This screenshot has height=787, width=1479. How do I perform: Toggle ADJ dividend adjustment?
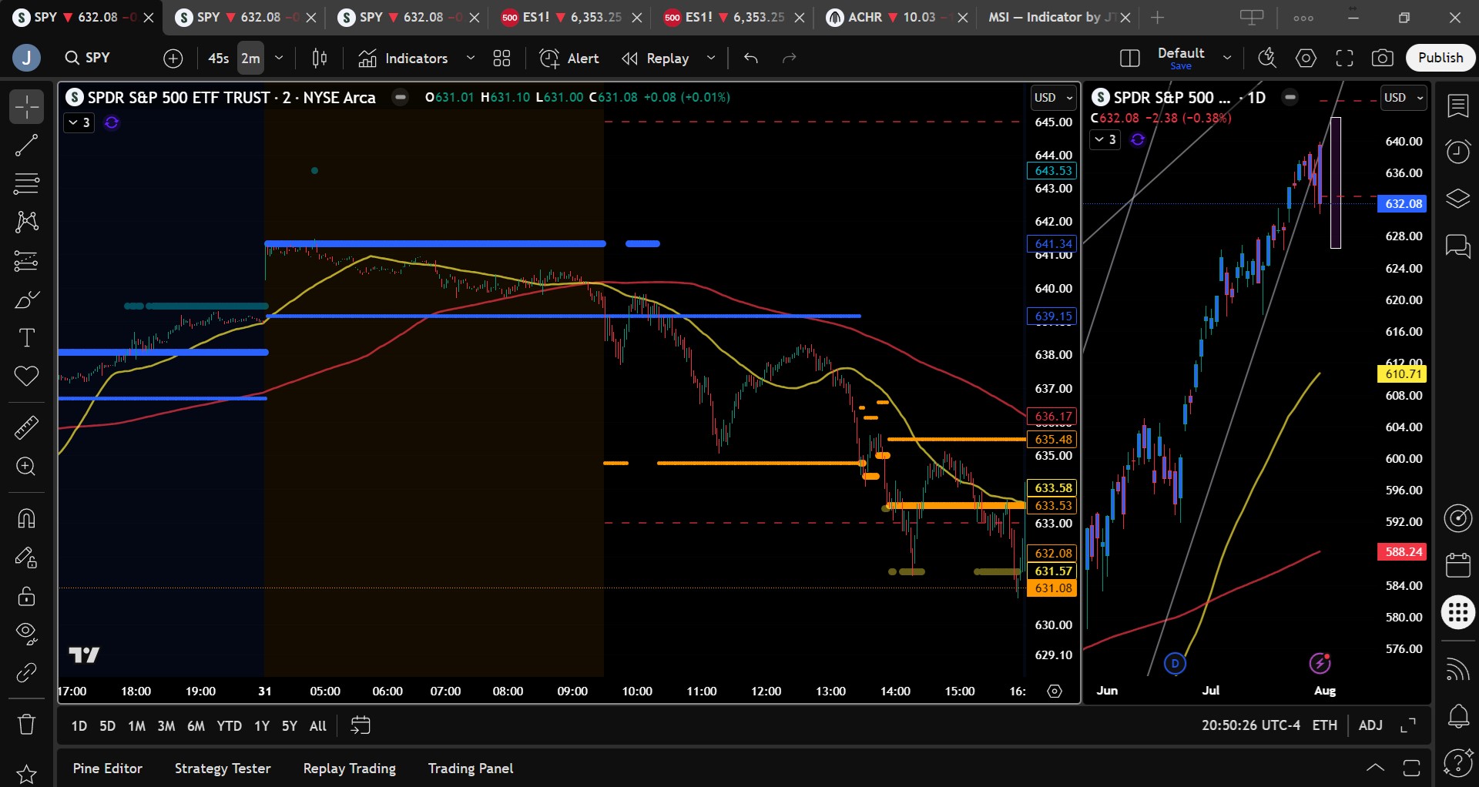tap(1370, 725)
